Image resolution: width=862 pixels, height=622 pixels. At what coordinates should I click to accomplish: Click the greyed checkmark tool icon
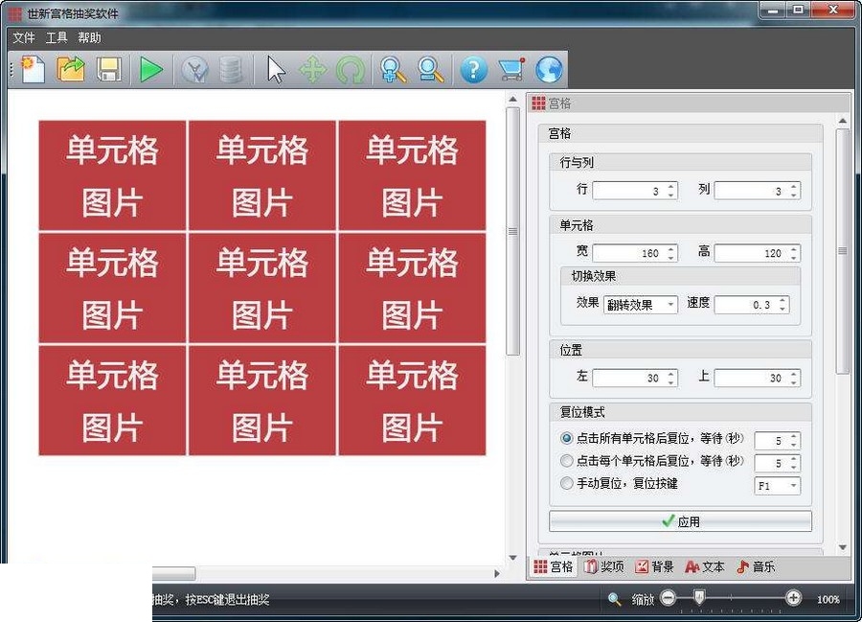pos(194,70)
